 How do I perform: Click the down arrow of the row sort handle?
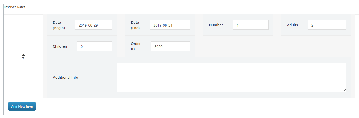tap(23, 58)
